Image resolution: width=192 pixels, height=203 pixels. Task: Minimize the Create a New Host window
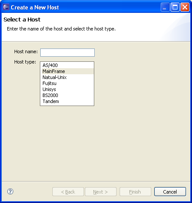165,7
